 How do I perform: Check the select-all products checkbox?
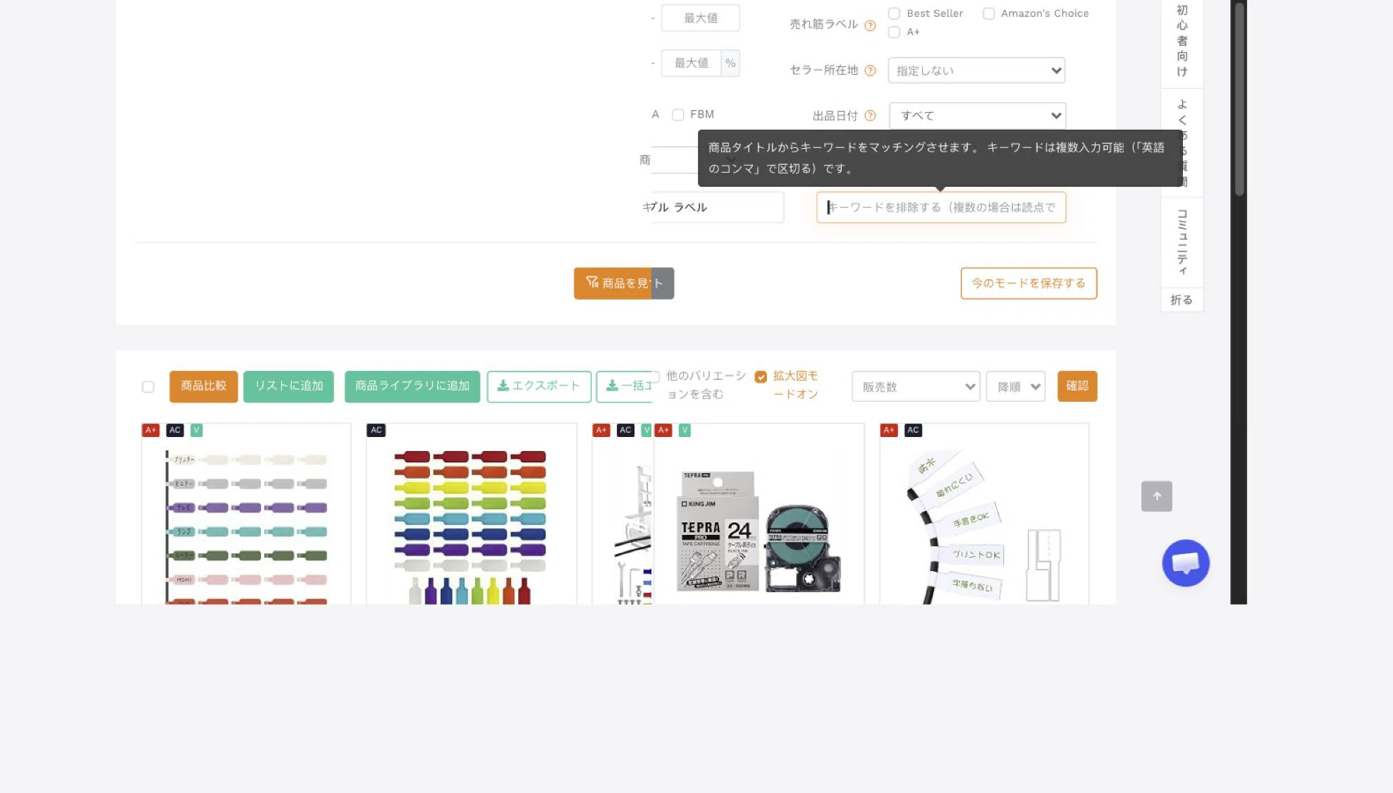click(148, 387)
